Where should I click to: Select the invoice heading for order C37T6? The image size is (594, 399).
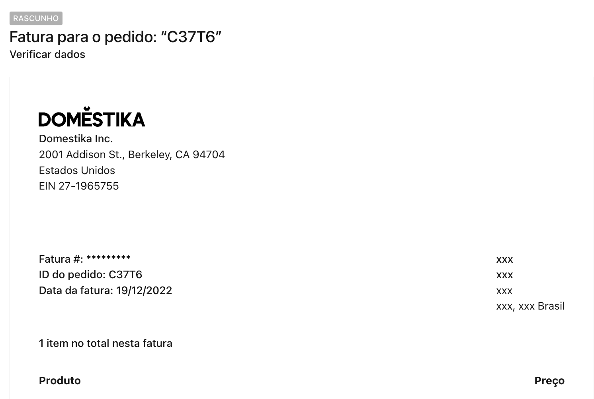[x=115, y=37]
